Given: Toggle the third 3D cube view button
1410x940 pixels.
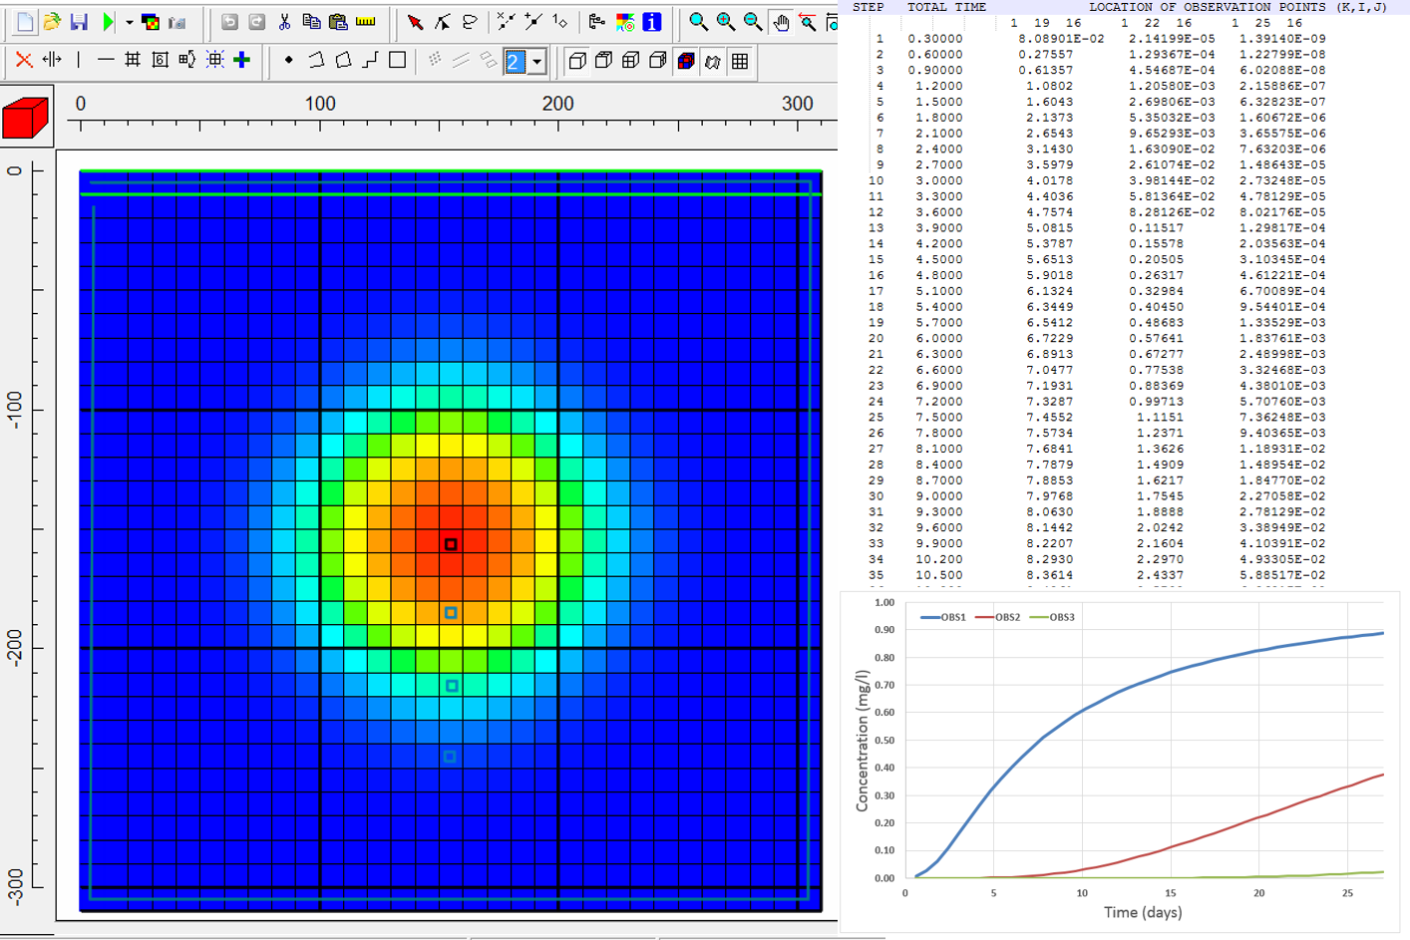Looking at the screenshot, I should pos(630,61).
